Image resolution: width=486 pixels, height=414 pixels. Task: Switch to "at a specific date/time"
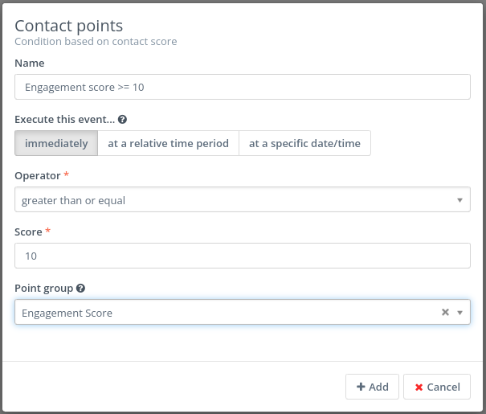[304, 143]
